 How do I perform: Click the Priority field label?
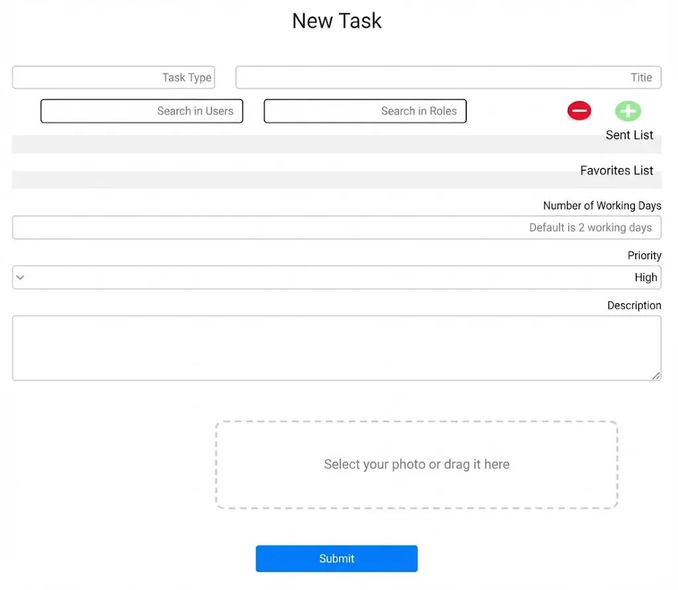[644, 255]
